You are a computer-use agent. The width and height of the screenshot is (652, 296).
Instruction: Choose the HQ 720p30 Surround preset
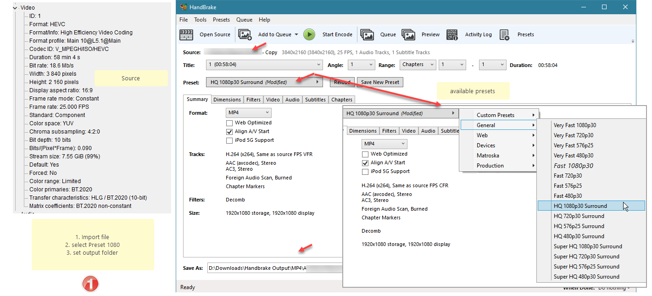(591, 216)
